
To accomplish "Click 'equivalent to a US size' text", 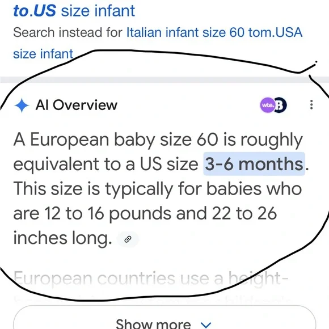I will [106, 164].
